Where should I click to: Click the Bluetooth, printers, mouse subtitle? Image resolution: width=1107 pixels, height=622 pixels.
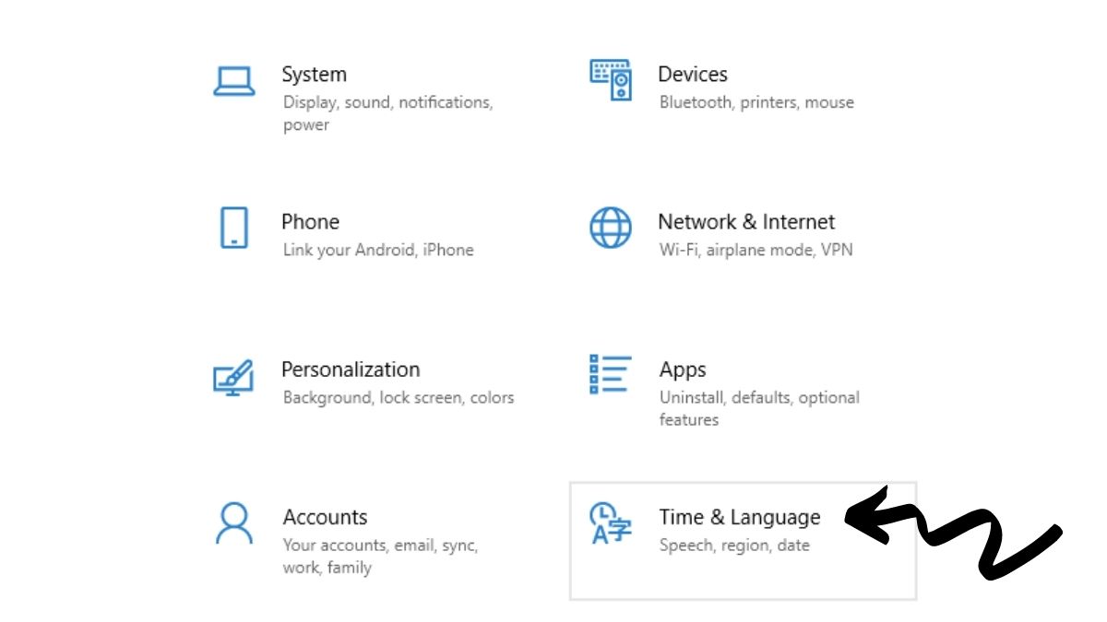coord(756,102)
